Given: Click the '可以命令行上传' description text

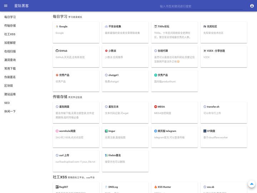Looking at the screenshot, I should tap(212, 113).
